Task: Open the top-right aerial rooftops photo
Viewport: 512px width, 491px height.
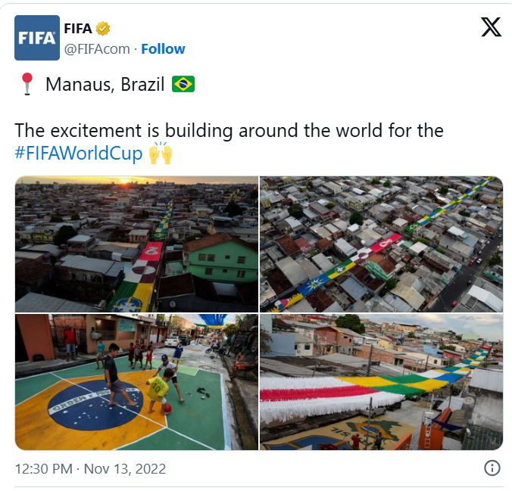Action: pos(381,244)
